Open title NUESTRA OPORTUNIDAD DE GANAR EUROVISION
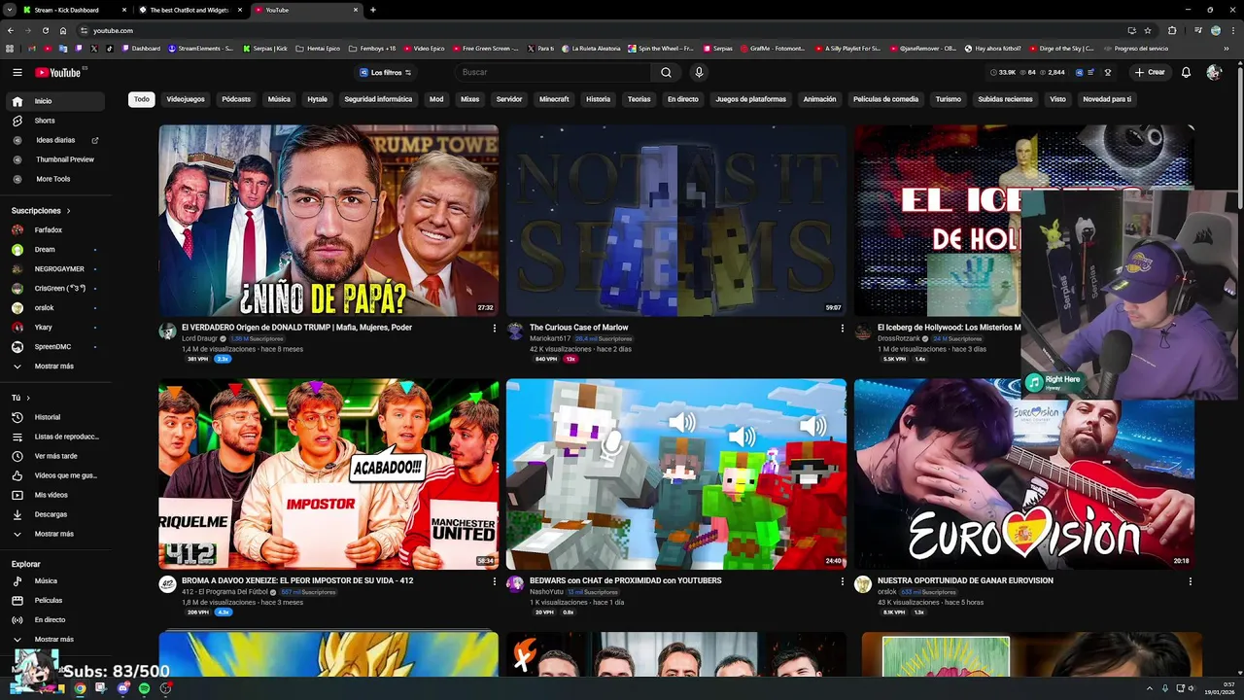This screenshot has width=1244, height=700. 965,580
